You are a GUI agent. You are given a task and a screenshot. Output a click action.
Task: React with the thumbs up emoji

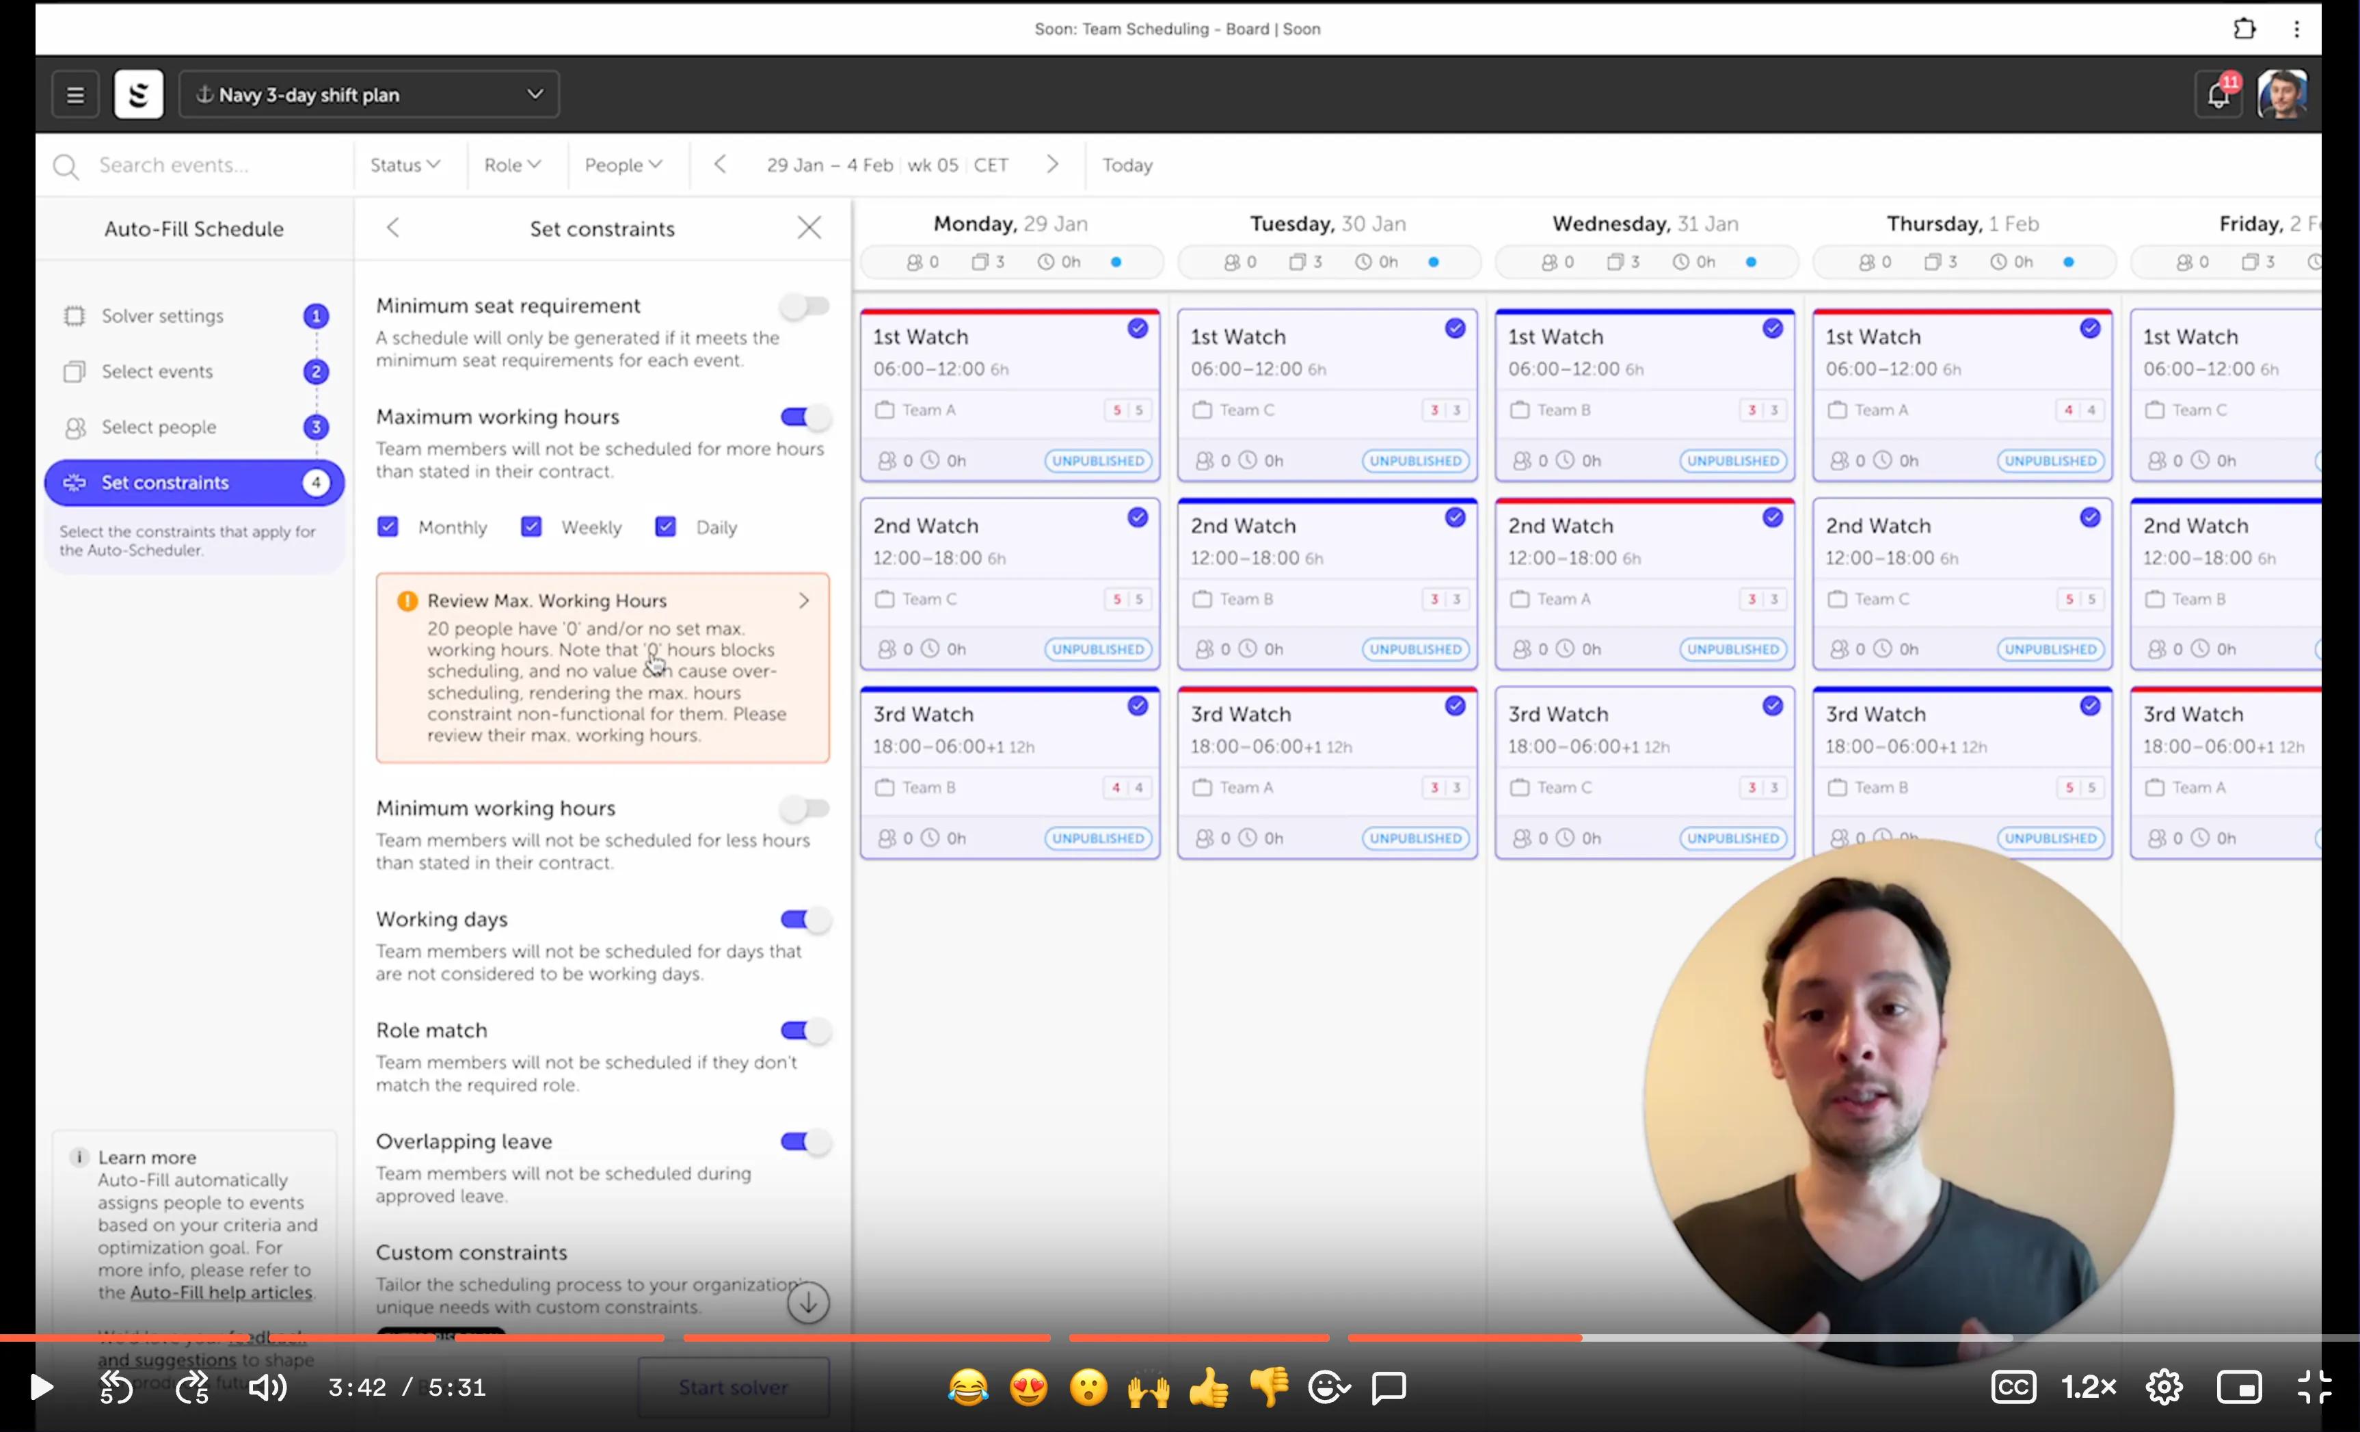coord(1209,1387)
